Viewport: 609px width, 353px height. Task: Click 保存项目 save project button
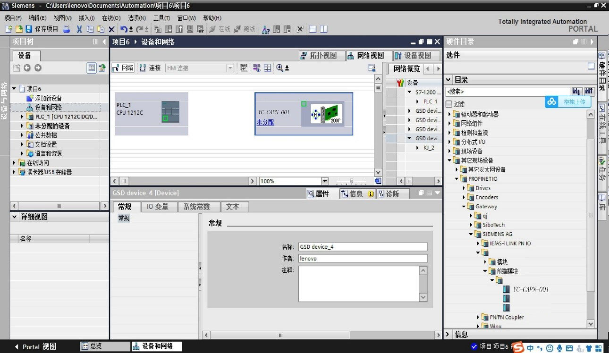(42, 29)
